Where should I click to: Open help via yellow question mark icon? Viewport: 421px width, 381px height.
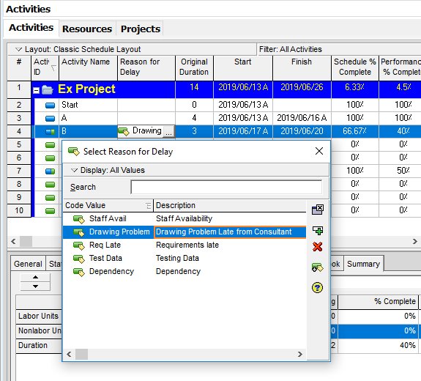point(317,287)
